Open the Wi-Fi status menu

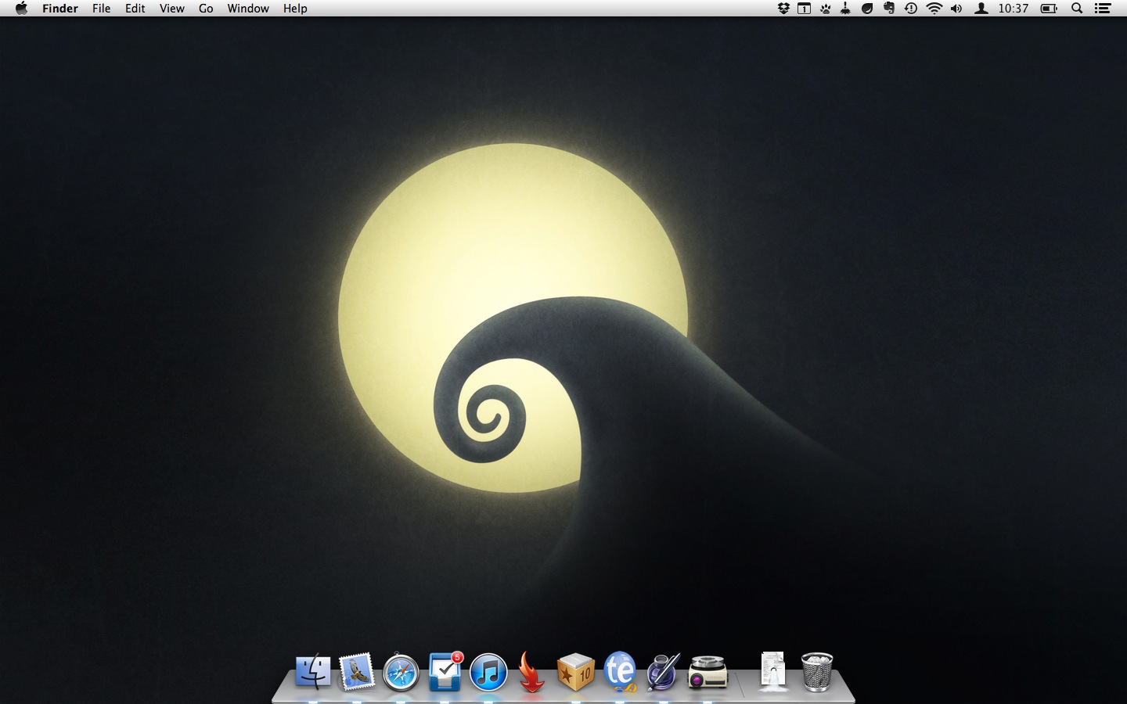click(x=934, y=9)
